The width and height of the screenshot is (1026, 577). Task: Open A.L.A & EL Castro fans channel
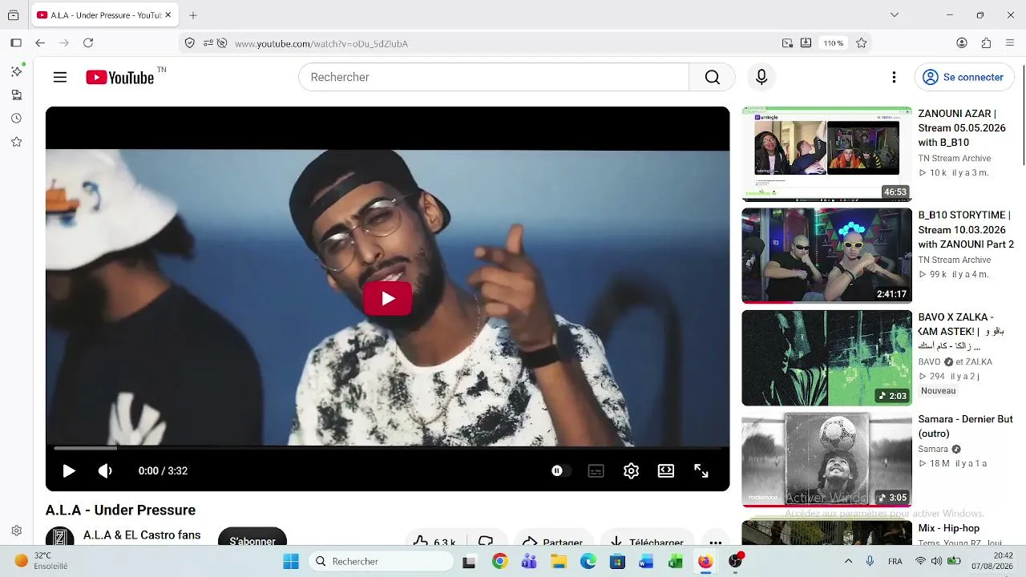(x=142, y=535)
